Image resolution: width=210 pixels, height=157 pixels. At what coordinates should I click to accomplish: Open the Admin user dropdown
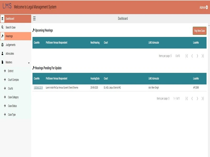tap(204, 7)
